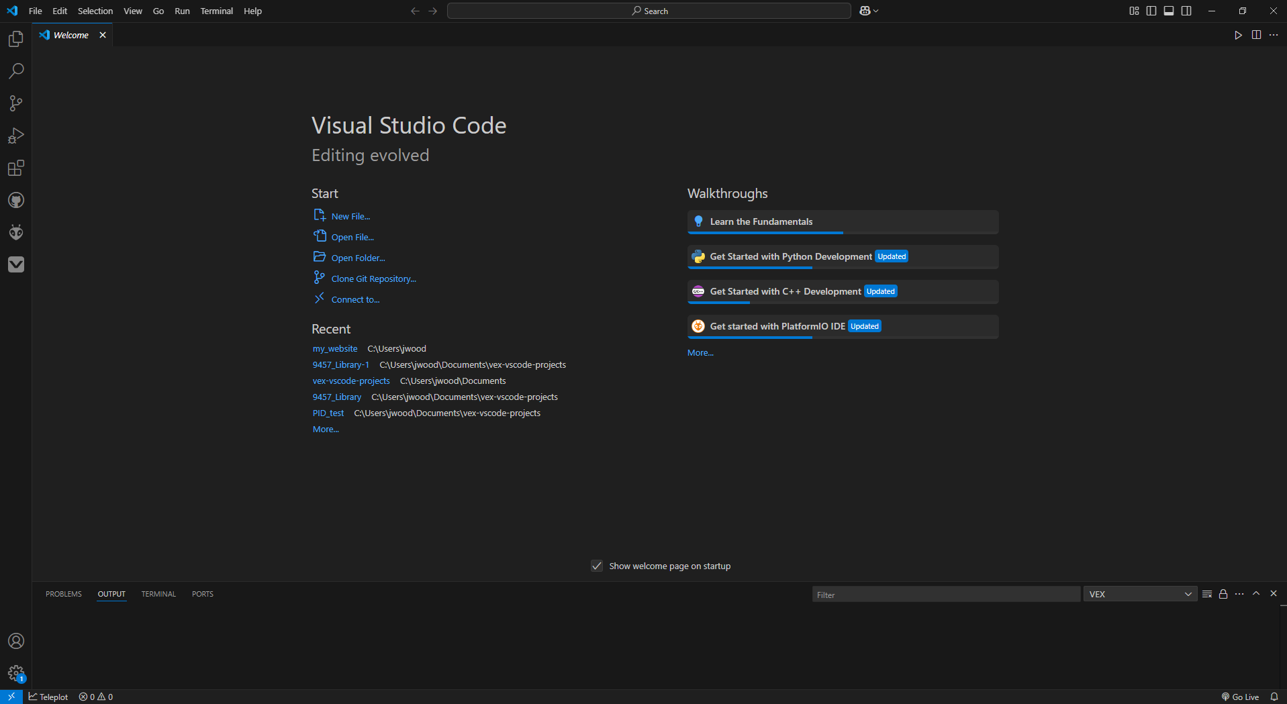The height and width of the screenshot is (704, 1287).
Task: Click Open Folder... link
Action: pyautogui.click(x=358, y=258)
